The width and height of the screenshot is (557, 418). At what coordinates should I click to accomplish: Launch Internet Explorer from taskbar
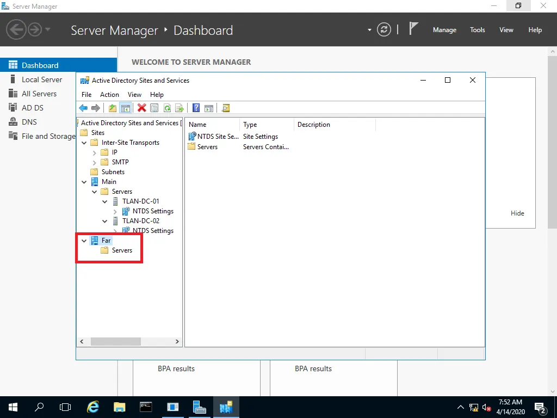click(93, 407)
